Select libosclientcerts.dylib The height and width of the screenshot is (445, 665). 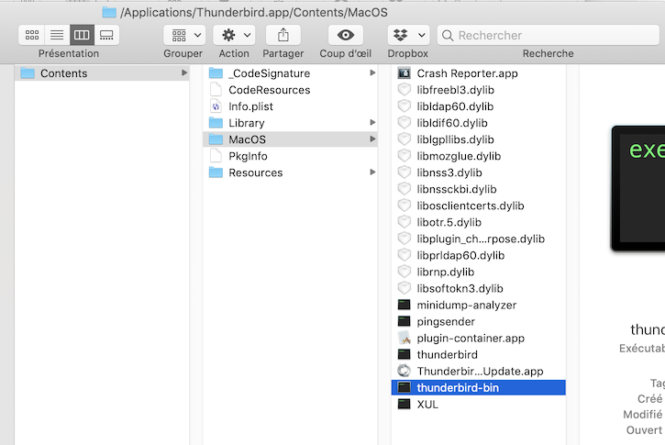(479, 206)
